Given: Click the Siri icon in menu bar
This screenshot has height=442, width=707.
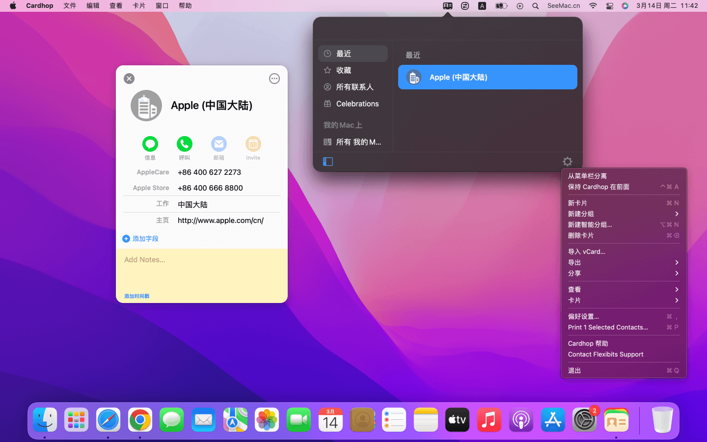Looking at the screenshot, I should point(625,6).
